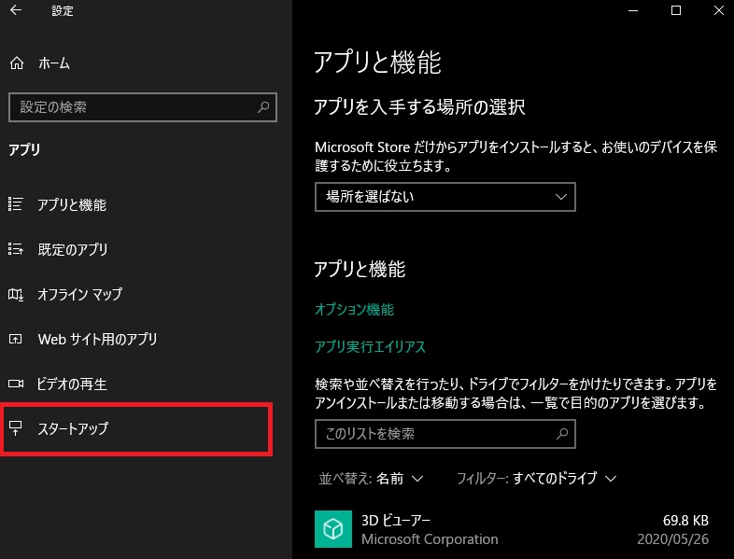Open 場所を選ばない dropdown

coord(445,197)
